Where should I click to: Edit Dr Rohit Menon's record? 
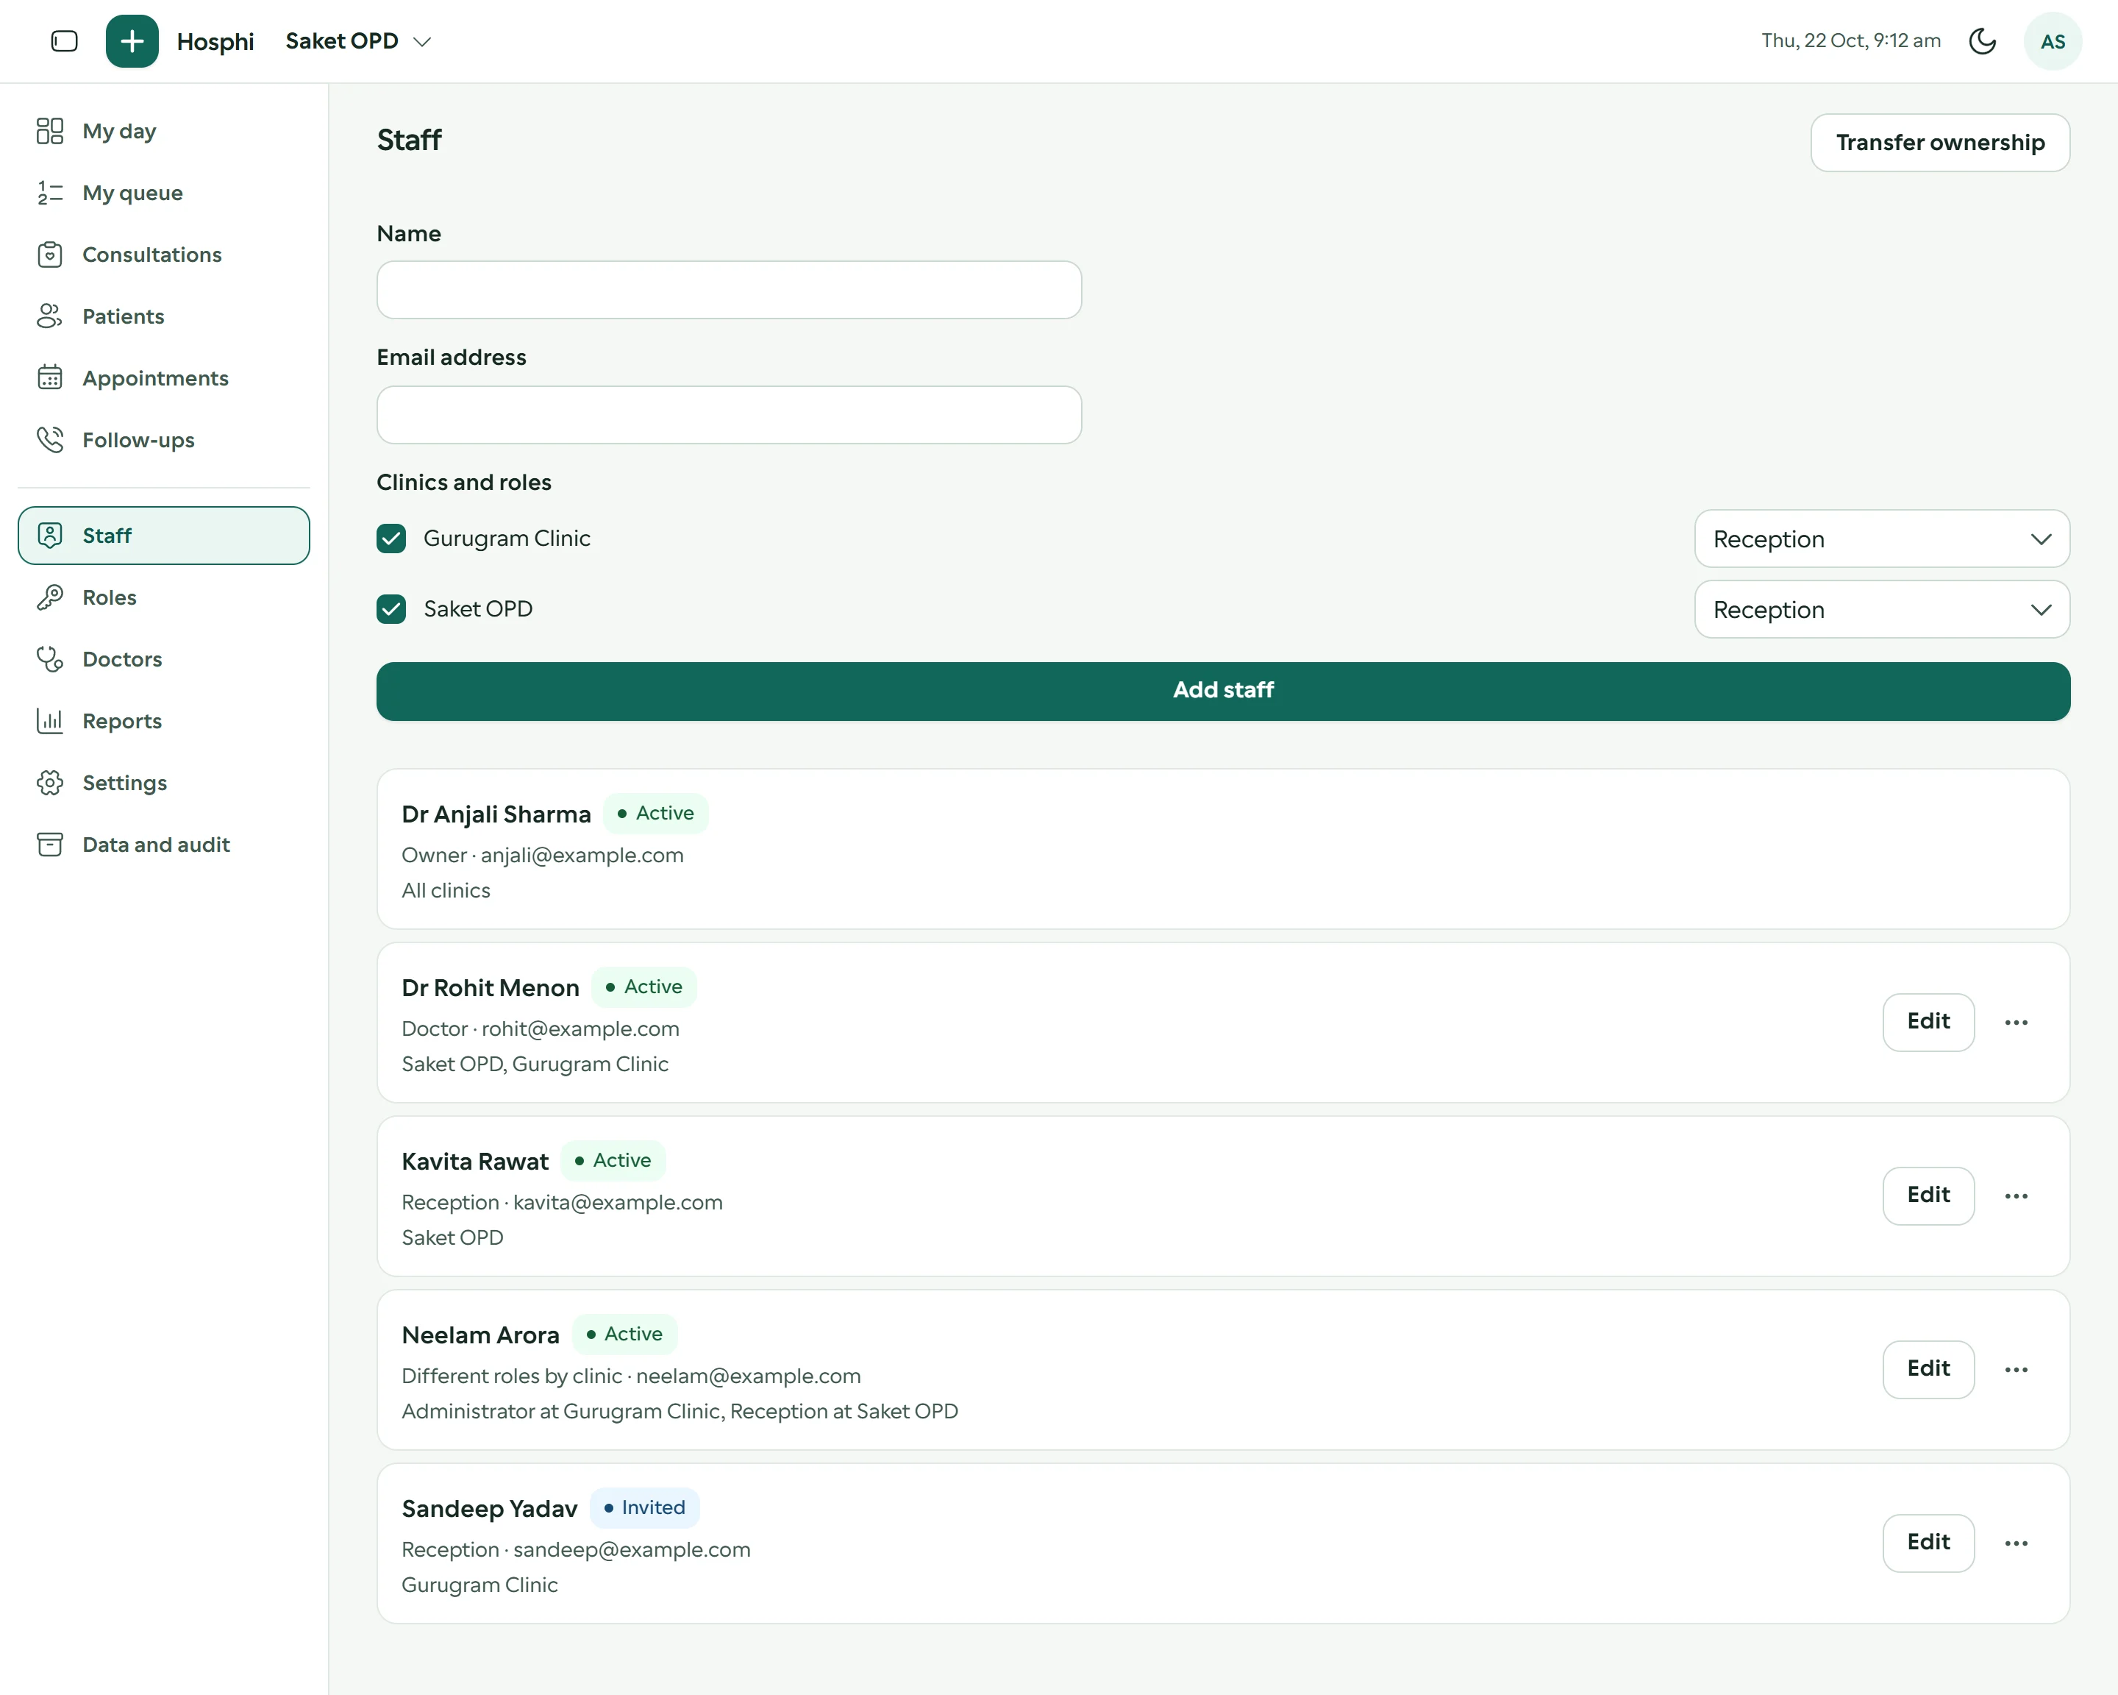click(x=1928, y=1022)
